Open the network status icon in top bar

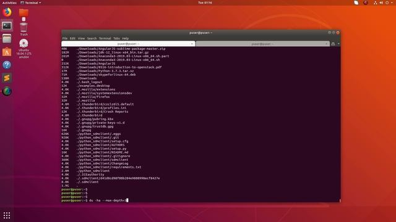pyautogui.click(x=376, y=2)
